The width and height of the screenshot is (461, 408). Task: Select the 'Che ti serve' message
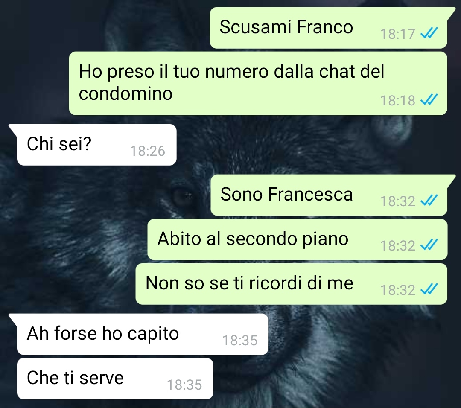click(115, 379)
